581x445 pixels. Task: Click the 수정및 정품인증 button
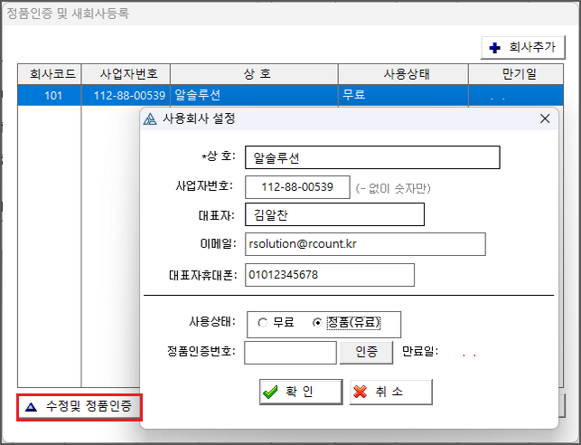[x=80, y=407]
